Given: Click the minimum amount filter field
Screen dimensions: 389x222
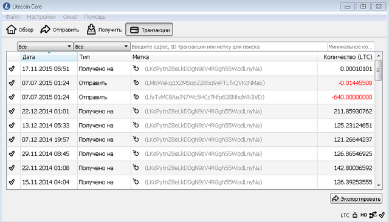Looking at the screenshot, I should pos(351,47).
